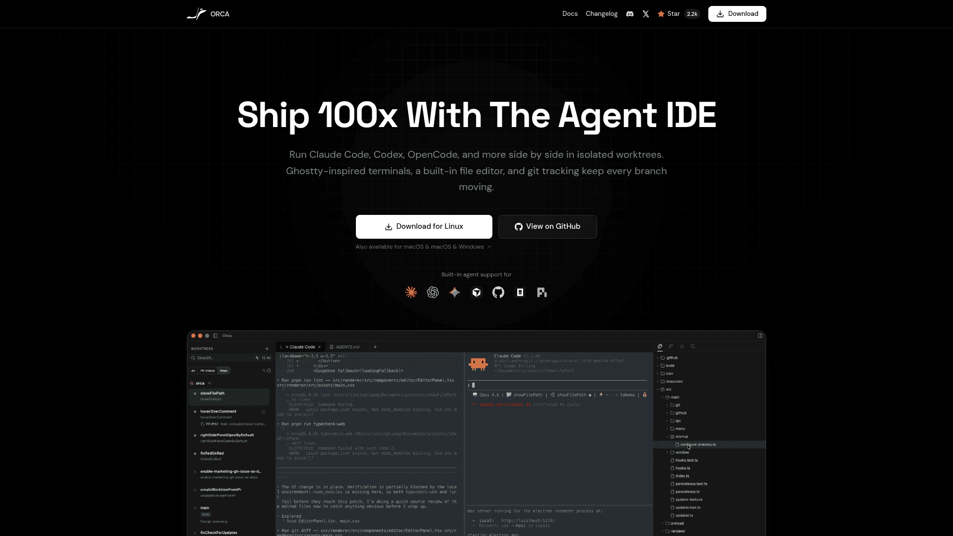The width and height of the screenshot is (953, 536).
Task: Click the ORCA logo in the header
Action: 208,14
